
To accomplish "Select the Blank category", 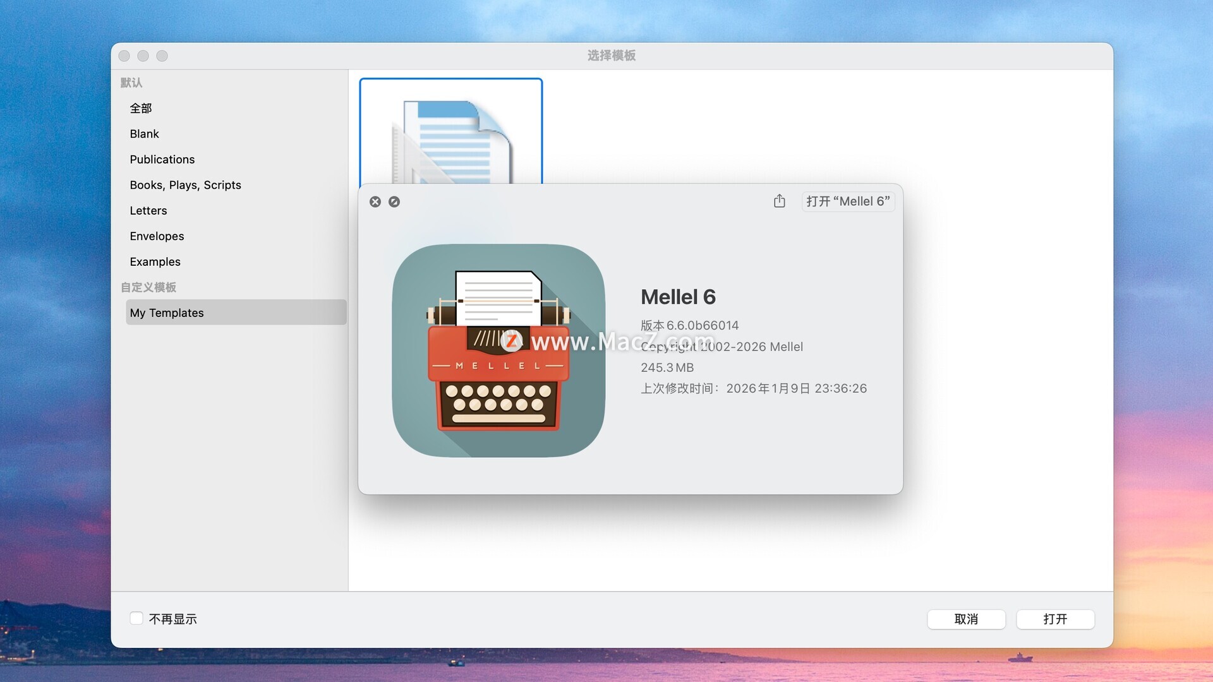I will coord(144,134).
